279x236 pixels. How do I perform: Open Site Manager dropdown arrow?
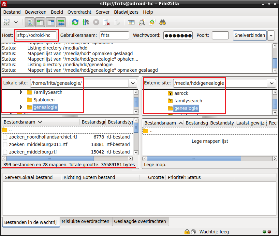(x=16, y=22)
